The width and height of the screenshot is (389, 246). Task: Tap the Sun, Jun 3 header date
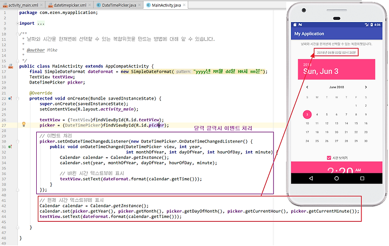click(x=320, y=72)
